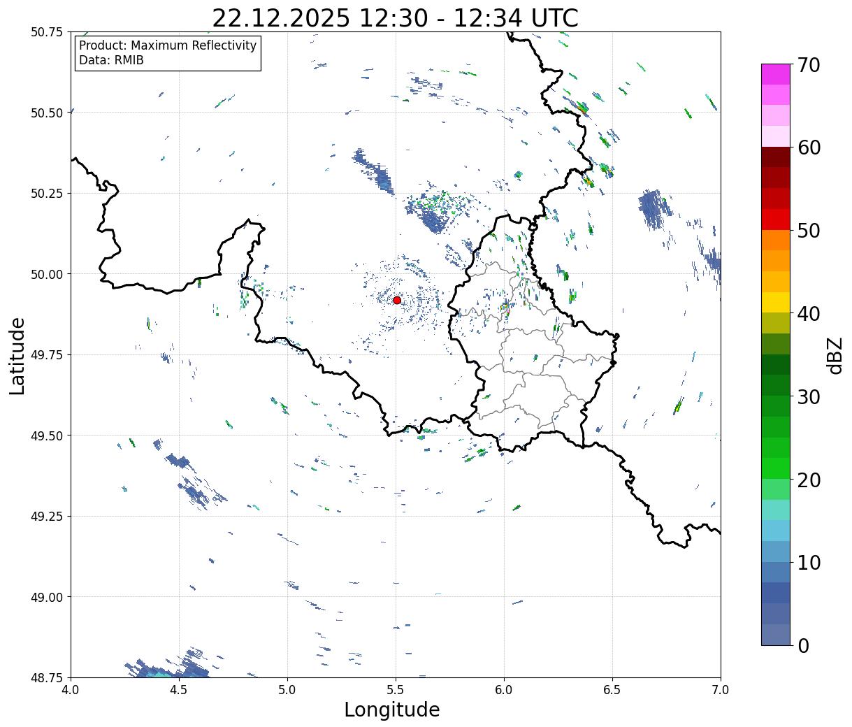Click the cyan colorbar segment above 10
The width and height of the screenshot is (852, 727).
click(x=776, y=531)
